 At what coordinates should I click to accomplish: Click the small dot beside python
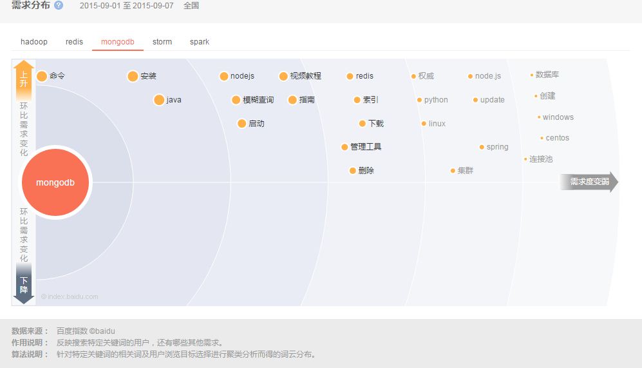[419, 100]
